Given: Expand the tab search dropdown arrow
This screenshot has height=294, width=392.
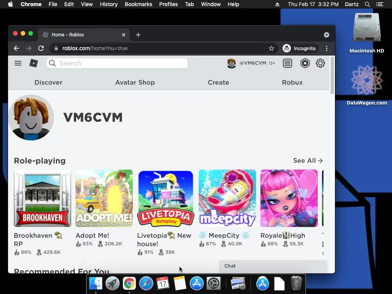Looking at the screenshot, I should tap(326, 35).
